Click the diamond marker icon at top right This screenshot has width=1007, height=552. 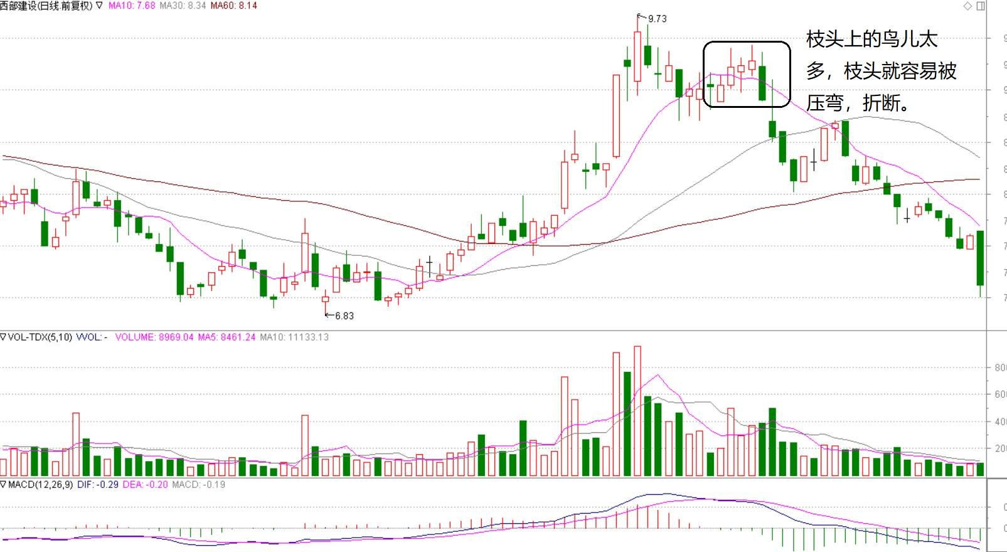[x=967, y=6]
